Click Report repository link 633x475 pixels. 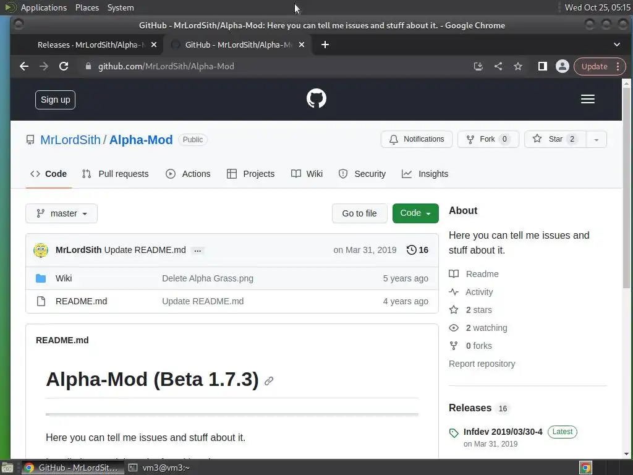pos(482,364)
